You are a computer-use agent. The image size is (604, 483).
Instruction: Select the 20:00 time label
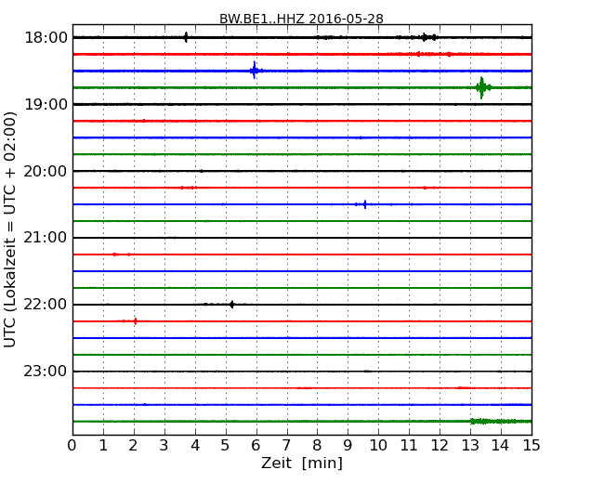(x=46, y=171)
